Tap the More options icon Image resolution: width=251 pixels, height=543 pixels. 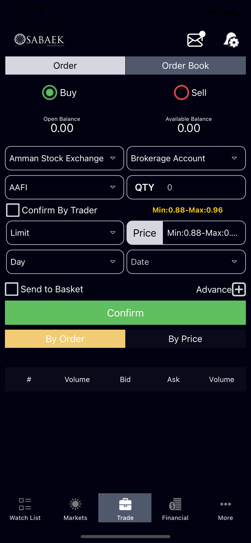click(225, 508)
